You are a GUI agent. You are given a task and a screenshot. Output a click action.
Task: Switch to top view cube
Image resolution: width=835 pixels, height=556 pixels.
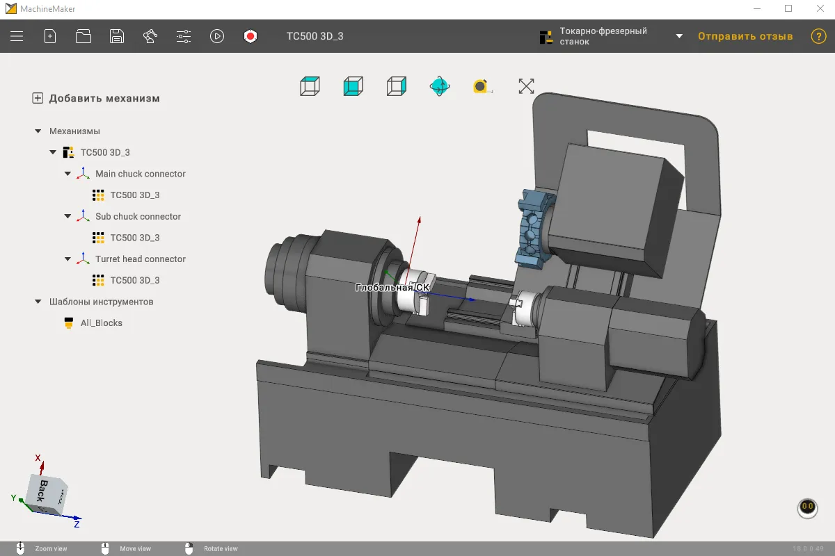[310, 86]
